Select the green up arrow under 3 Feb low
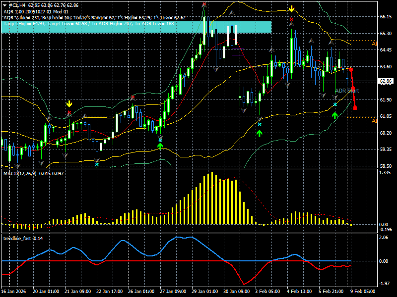Viewport: 397px width, 297px height. [x=259, y=133]
